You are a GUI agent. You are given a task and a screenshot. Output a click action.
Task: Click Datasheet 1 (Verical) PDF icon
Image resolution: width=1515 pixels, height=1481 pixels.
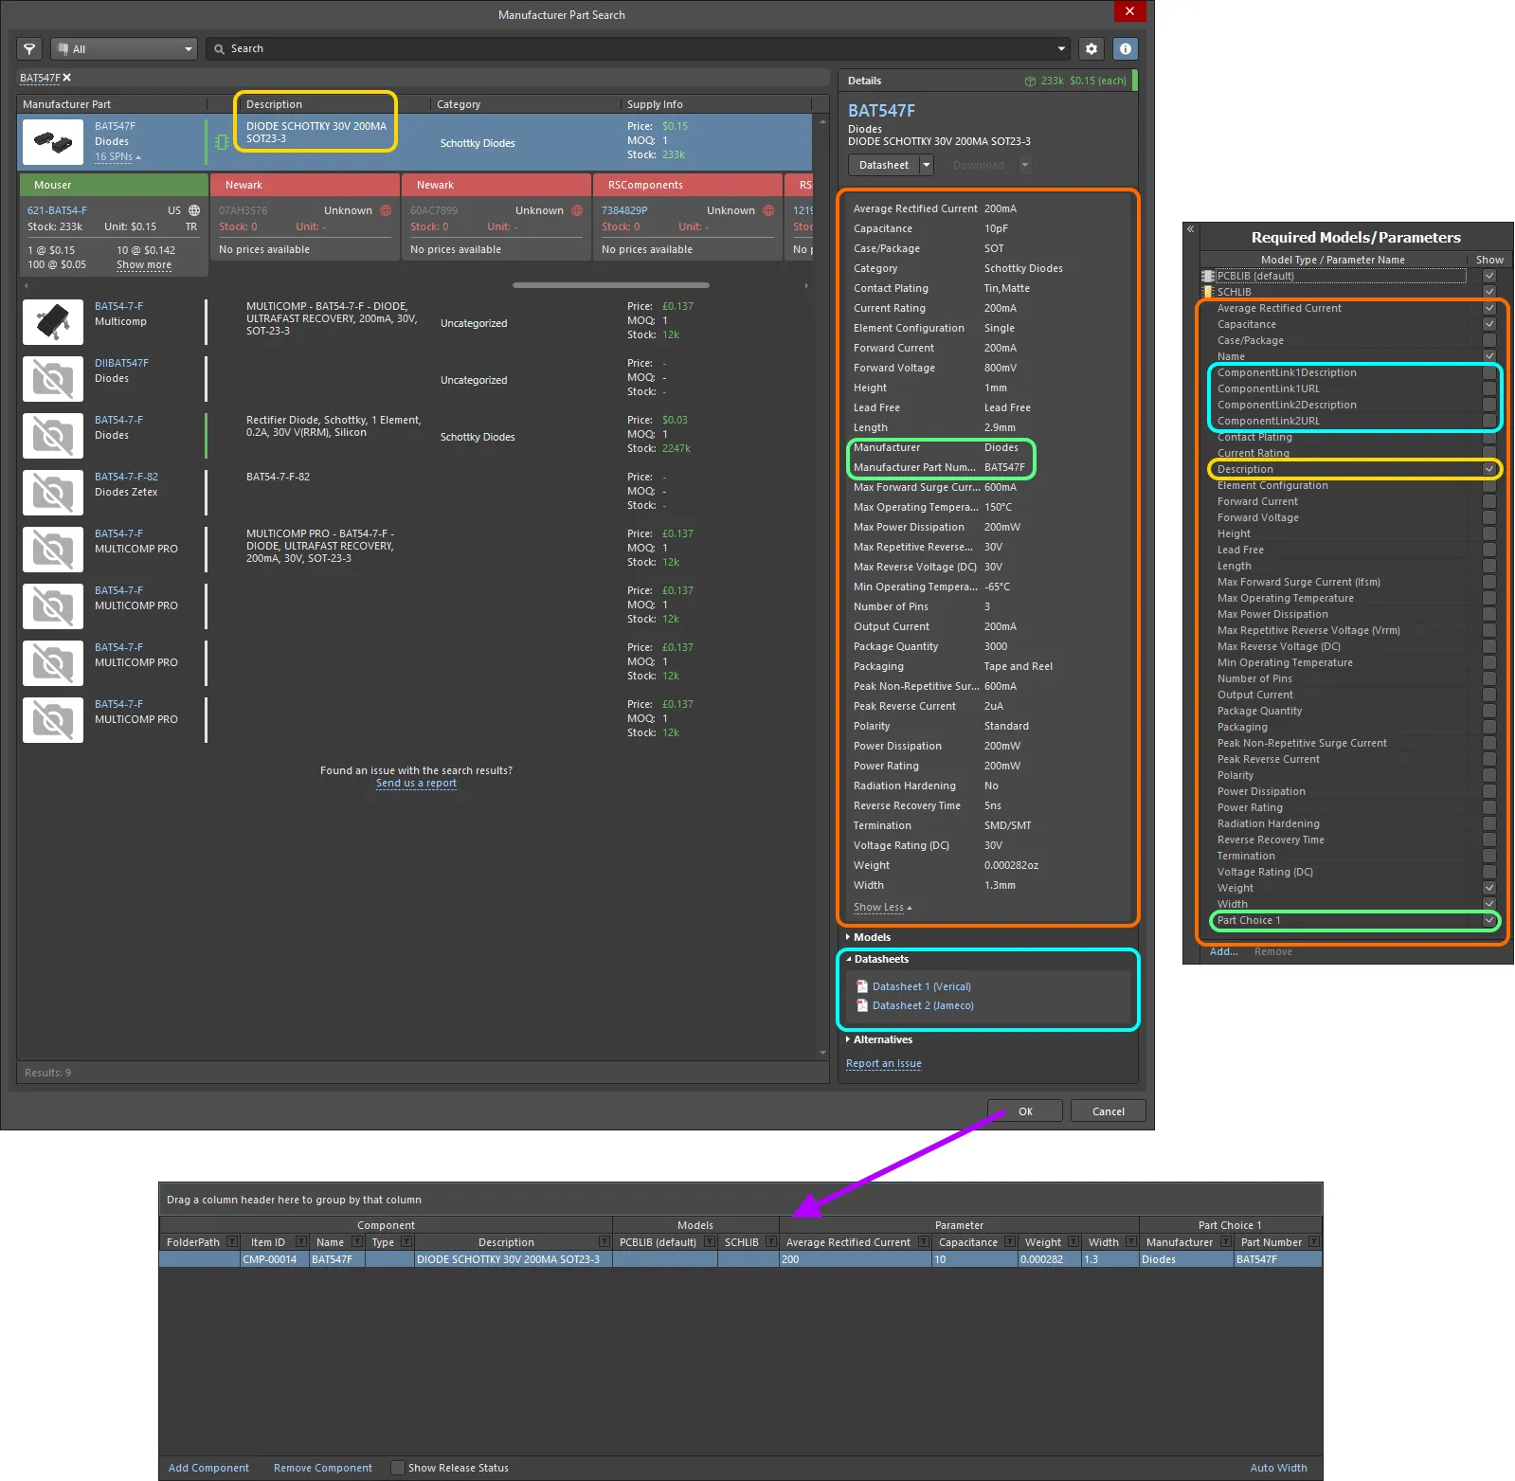tap(862, 986)
